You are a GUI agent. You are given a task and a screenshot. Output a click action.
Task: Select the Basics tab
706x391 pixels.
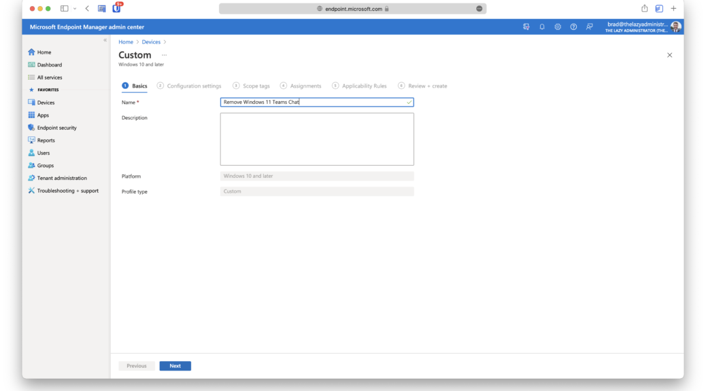(135, 86)
